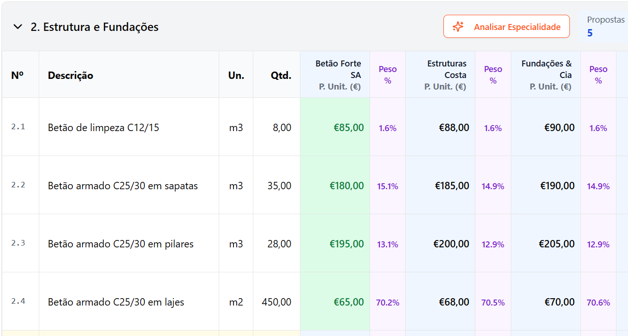This screenshot has width=628, height=336.
Task: Select row Betão armado C25/30 em pilares
Action: click(120, 244)
